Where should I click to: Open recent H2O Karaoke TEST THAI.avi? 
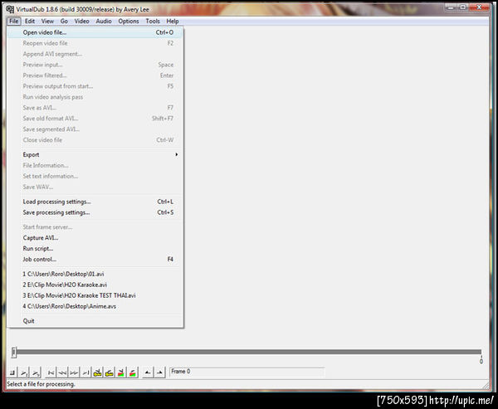point(95,295)
